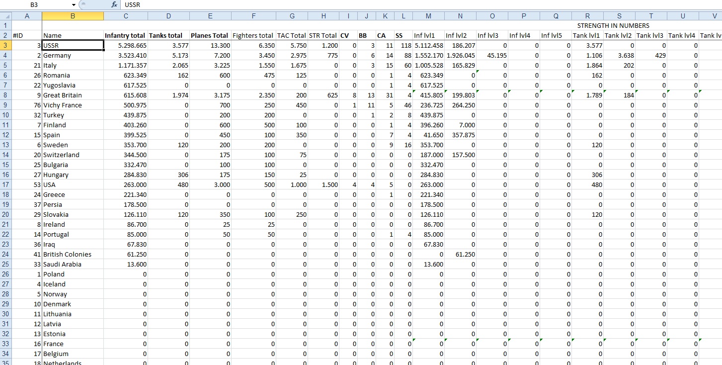Screen dimensions: 722x365
Task: Select the Vichy France name cell
Action: pos(73,105)
